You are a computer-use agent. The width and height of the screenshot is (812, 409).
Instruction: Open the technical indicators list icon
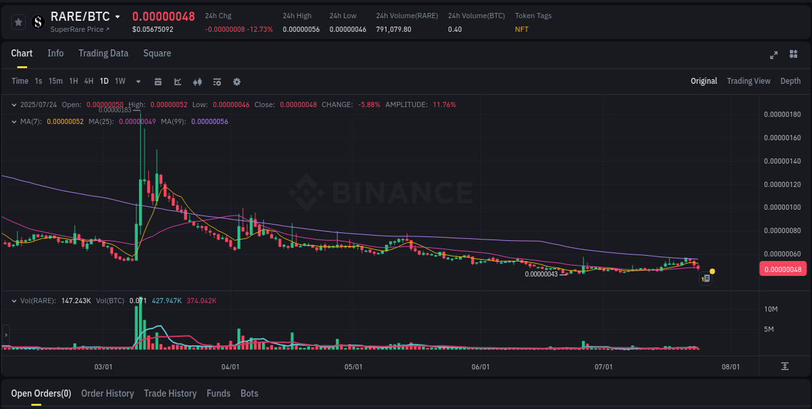click(x=217, y=81)
